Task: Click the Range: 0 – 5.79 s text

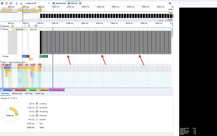Action: (9, 98)
